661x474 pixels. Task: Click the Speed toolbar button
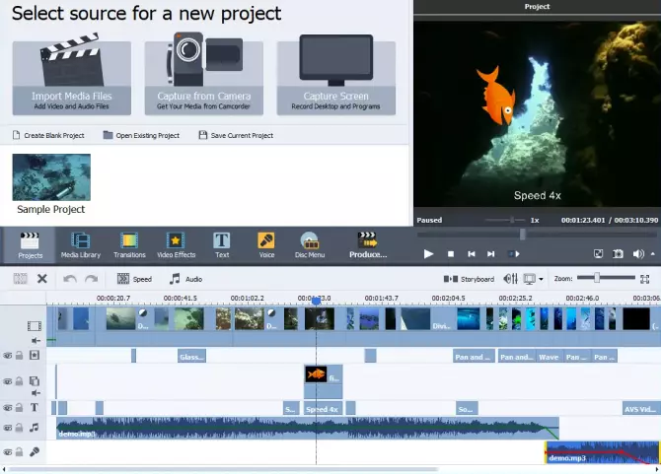pos(134,279)
